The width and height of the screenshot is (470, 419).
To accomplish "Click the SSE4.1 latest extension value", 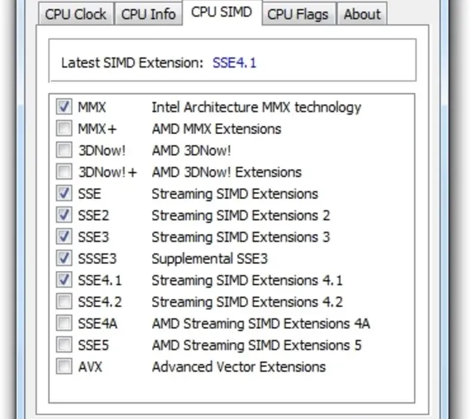I will point(235,63).
